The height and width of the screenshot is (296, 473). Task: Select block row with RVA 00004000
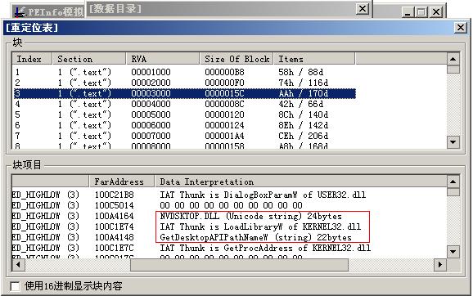click(185, 105)
